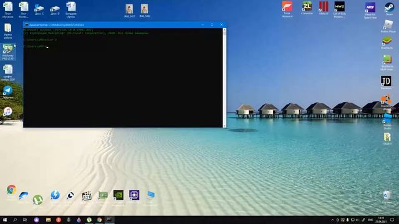The width and height of the screenshot is (399, 224).
Task: Launch the BlueStacks shortcut
Action: 387,43
